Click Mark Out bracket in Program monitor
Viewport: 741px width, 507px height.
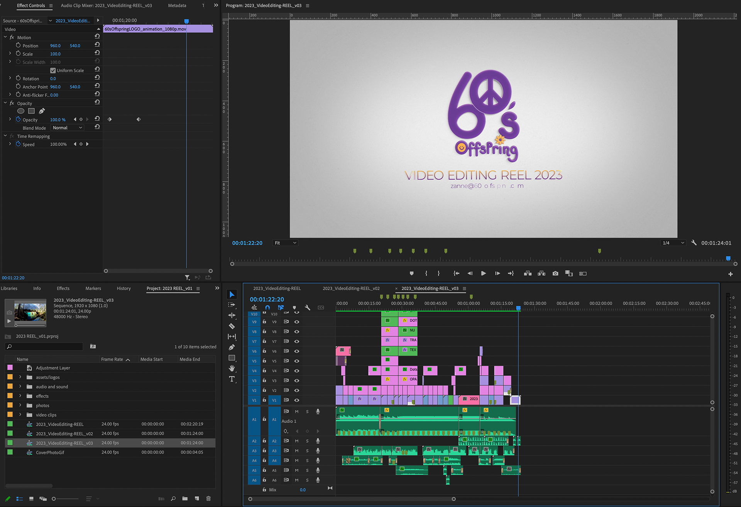click(439, 273)
